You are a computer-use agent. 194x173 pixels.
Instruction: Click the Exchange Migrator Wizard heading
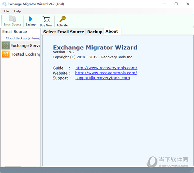point(95,47)
